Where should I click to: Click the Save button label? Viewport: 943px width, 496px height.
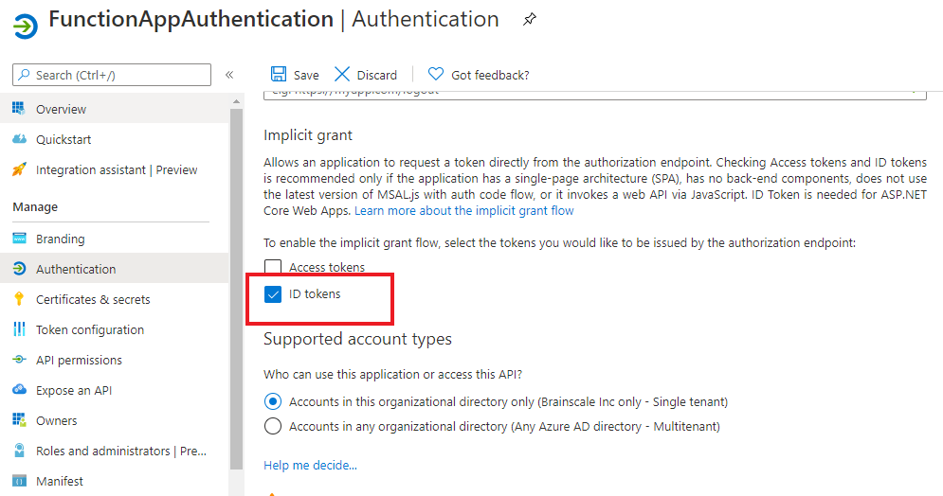click(306, 75)
